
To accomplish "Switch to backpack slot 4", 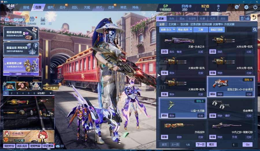I will [23, 93].
